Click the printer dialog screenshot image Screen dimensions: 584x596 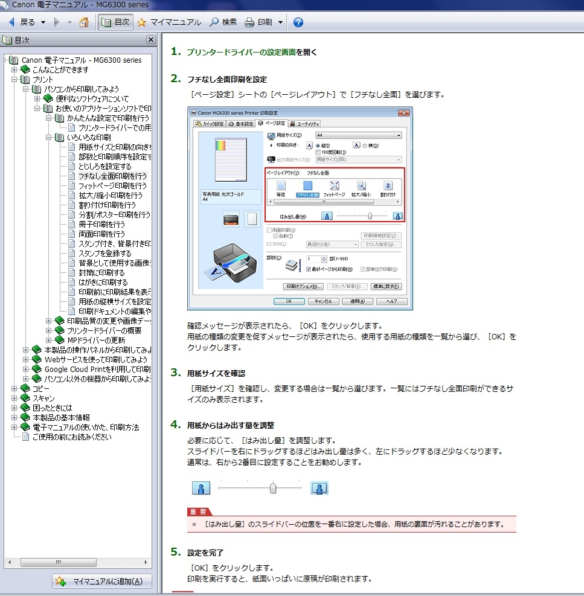click(300, 208)
